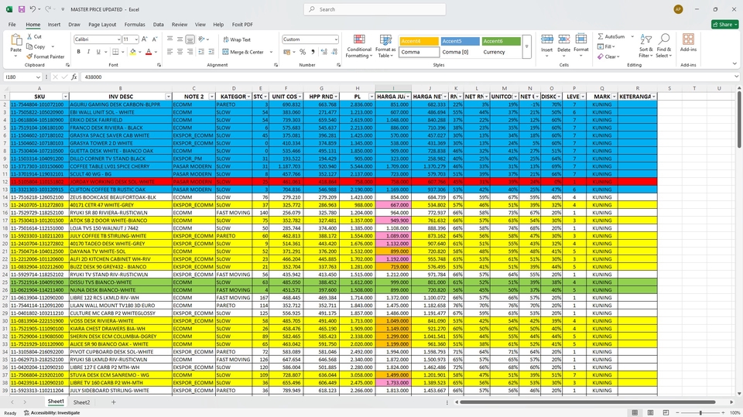The height and width of the screenshot is (417, 743).
Task: Apply the Accent5 blue cell style
Action: point(460,41)
